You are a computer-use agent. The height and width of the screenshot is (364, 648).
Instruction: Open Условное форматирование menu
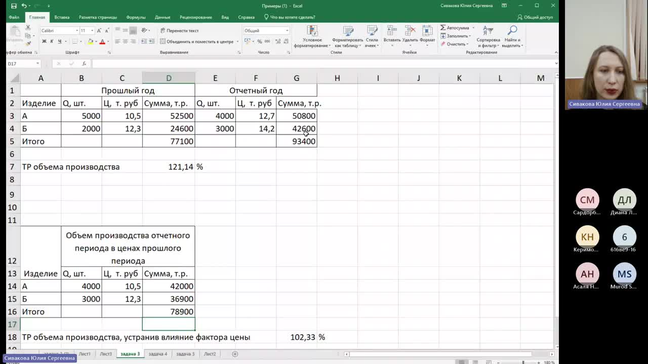click(312, 37)
